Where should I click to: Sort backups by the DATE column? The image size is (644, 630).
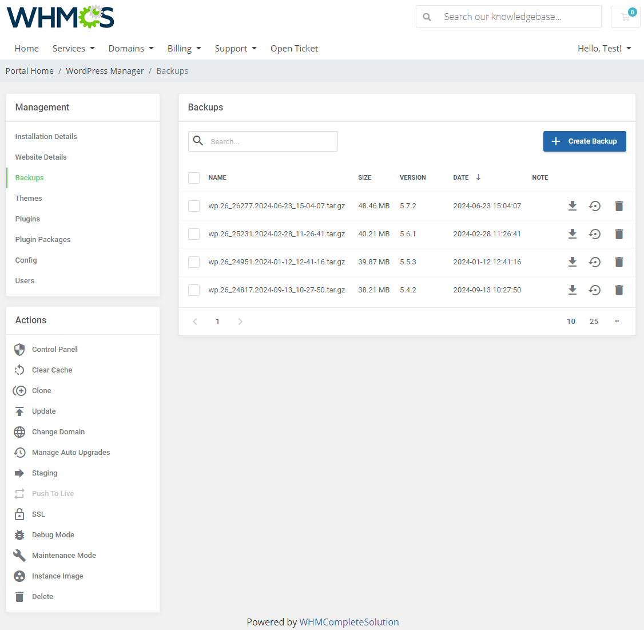[x=460, y=177]
